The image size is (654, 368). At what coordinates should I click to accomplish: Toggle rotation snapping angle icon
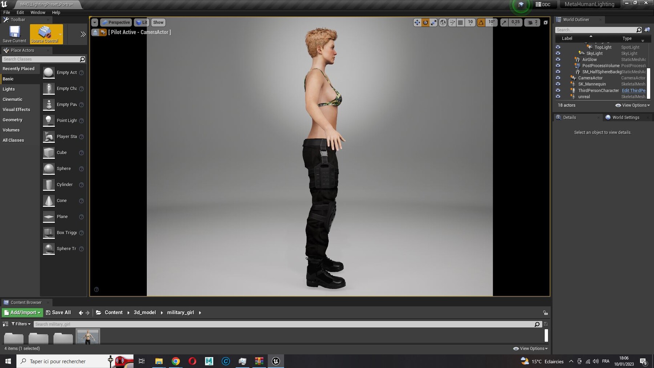[481, 23]
